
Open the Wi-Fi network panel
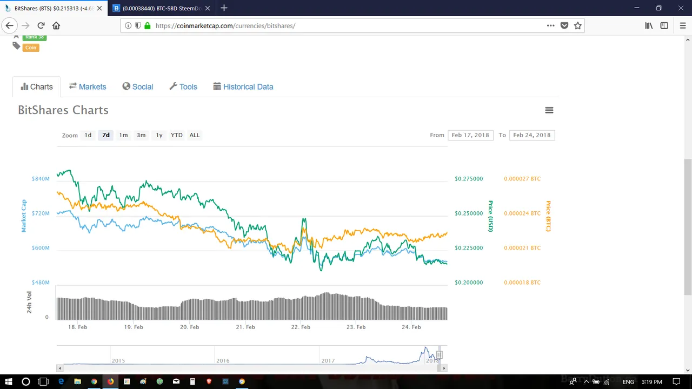tap(606, 382)
